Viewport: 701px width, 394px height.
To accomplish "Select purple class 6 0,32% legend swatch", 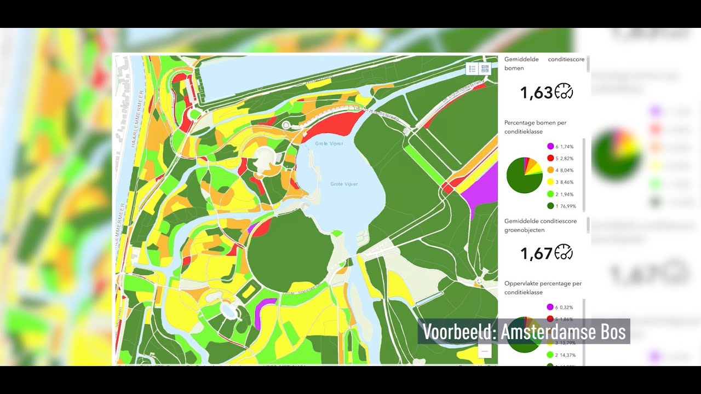I will click(x=550, y=308).
